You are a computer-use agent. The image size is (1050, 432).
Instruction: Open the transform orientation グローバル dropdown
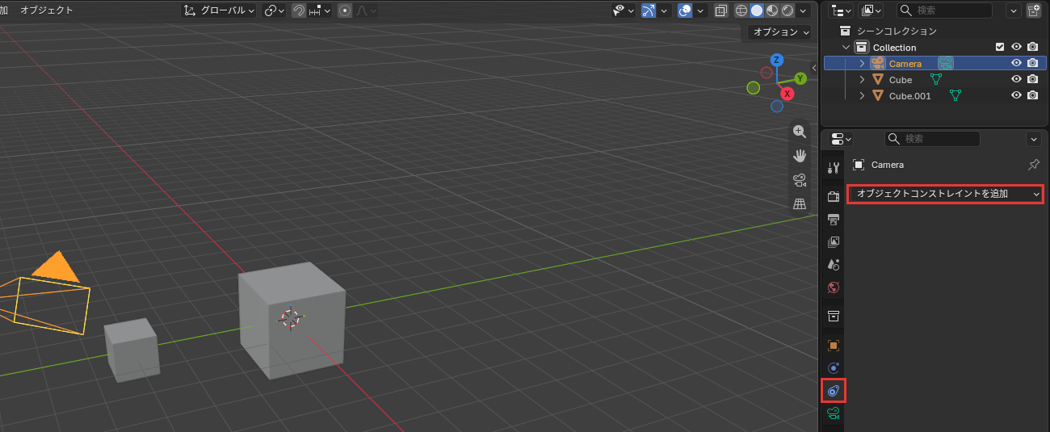(x=219, y=10)
